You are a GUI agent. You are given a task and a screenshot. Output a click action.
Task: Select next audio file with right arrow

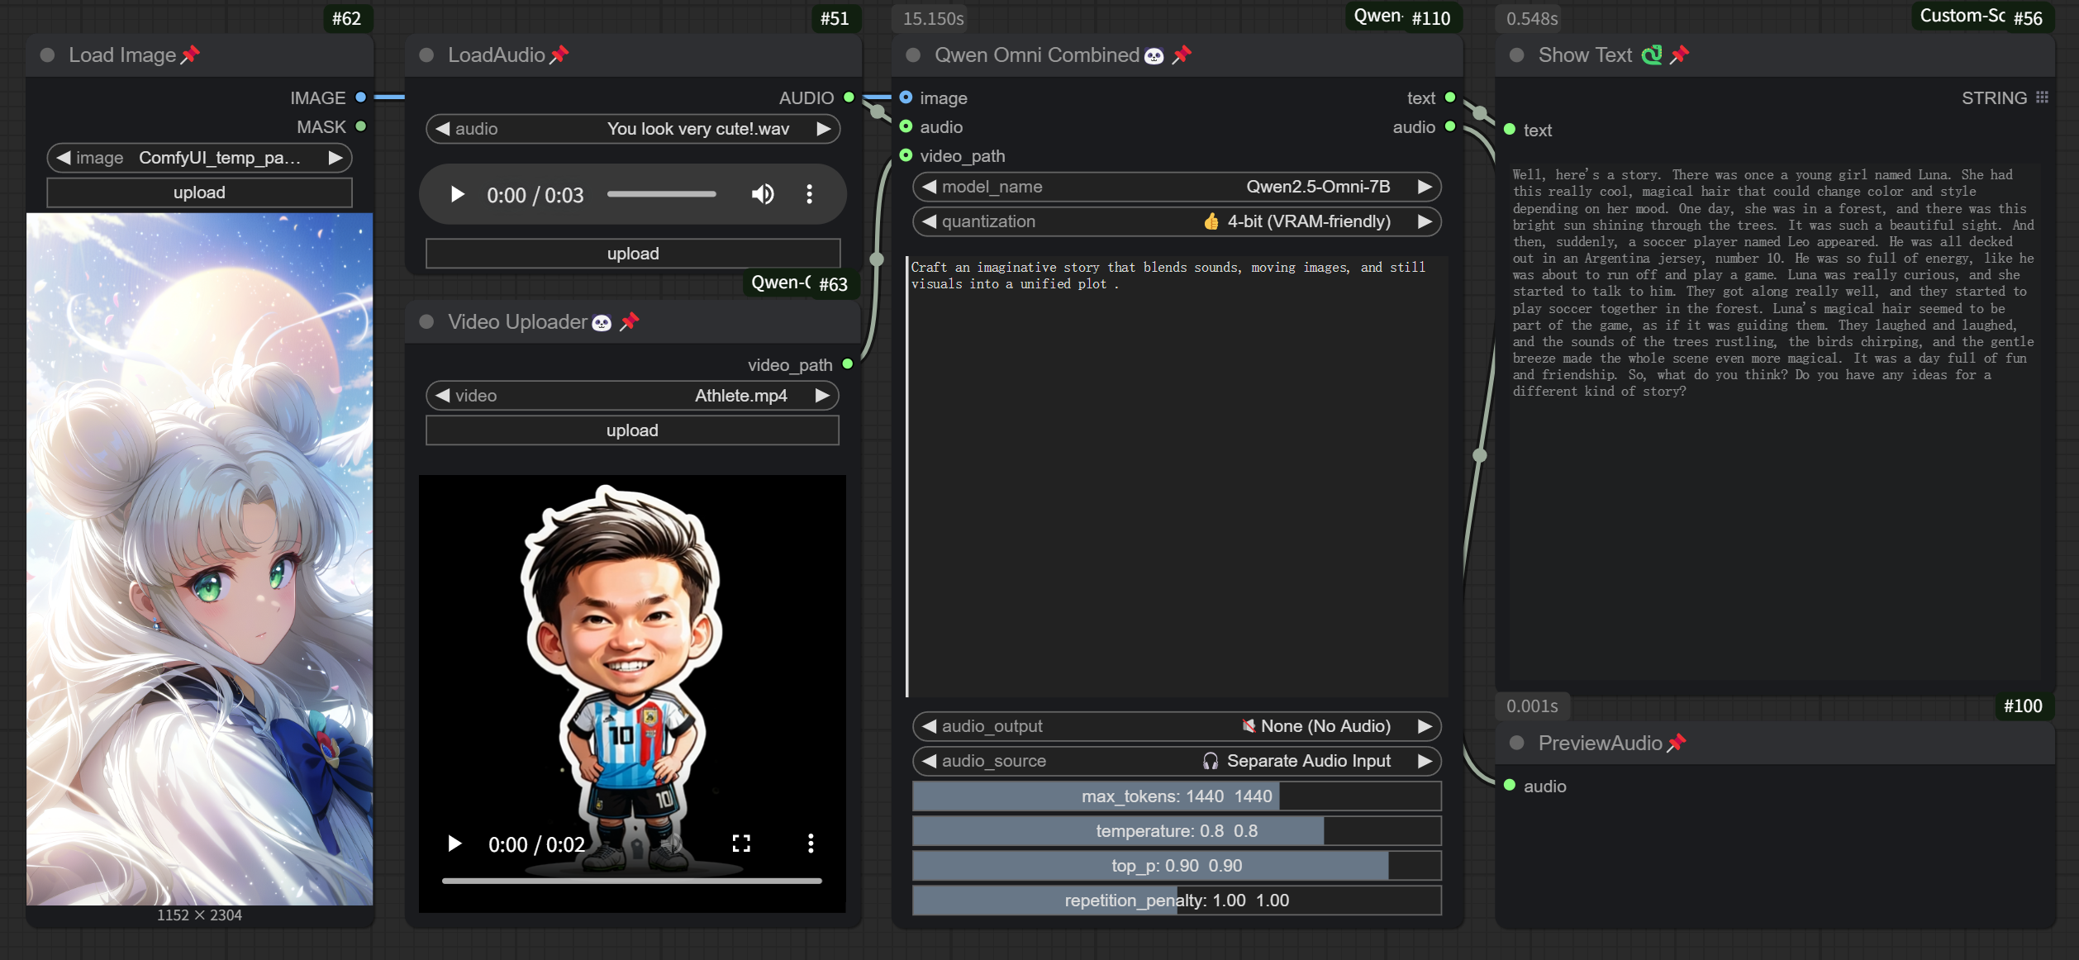(x=823, y=129)
